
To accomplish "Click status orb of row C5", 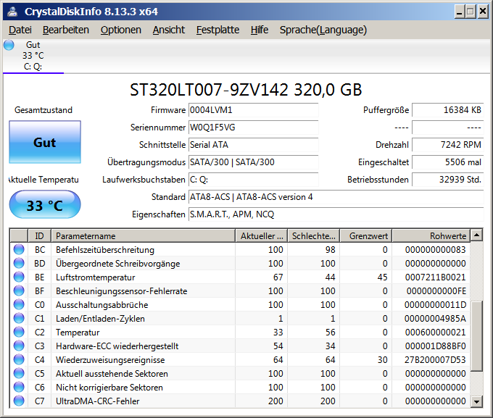I will pyautogui.click(x=19, y=373).
